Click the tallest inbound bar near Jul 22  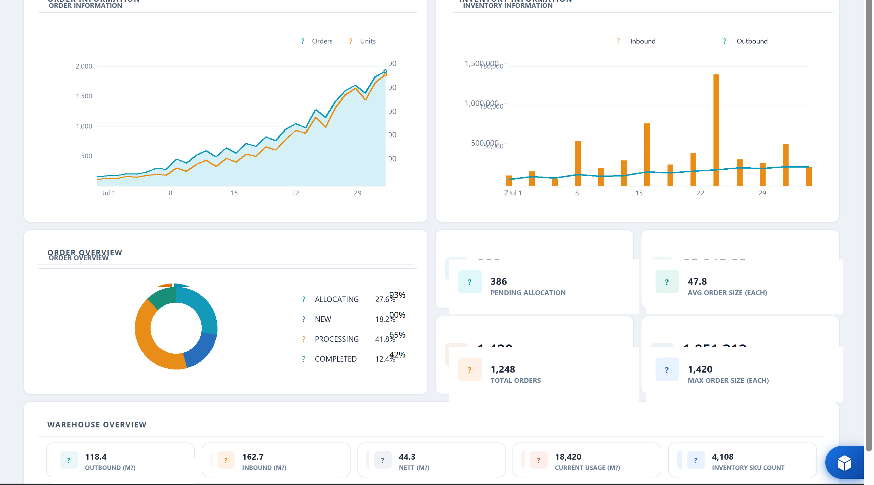(x=717, y=130)
